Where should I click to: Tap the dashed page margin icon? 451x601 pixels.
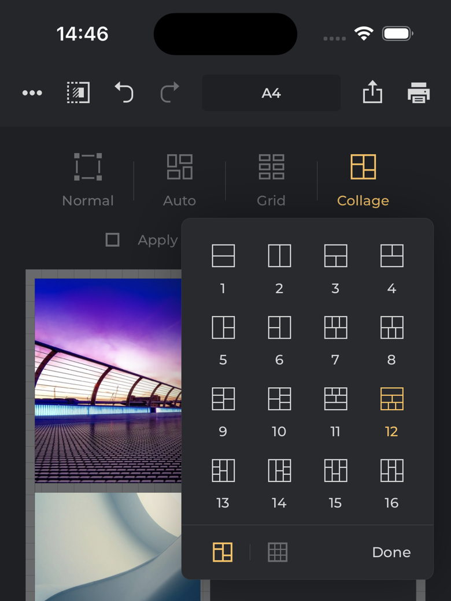coord(78,92)
